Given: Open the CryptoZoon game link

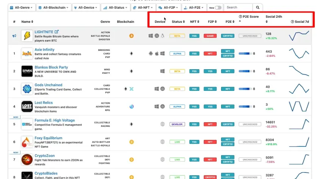Looking at the screenshot, I should tap(44, 156).
